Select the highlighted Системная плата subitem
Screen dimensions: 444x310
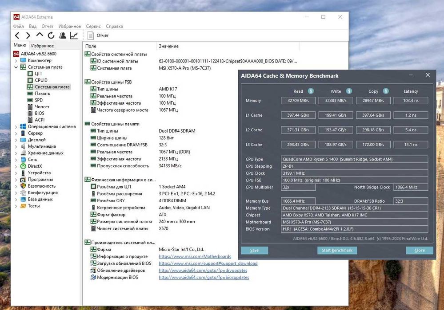point(52,87)
